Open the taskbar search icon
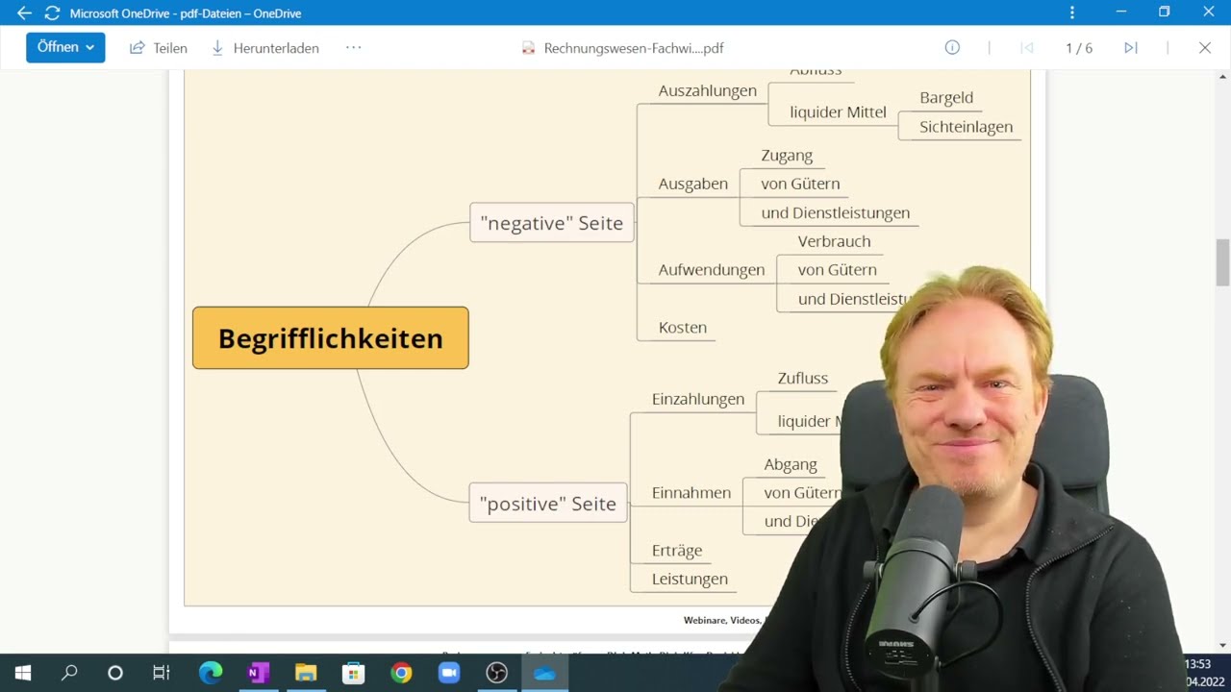1231x692 pixels. coord(69,673)
